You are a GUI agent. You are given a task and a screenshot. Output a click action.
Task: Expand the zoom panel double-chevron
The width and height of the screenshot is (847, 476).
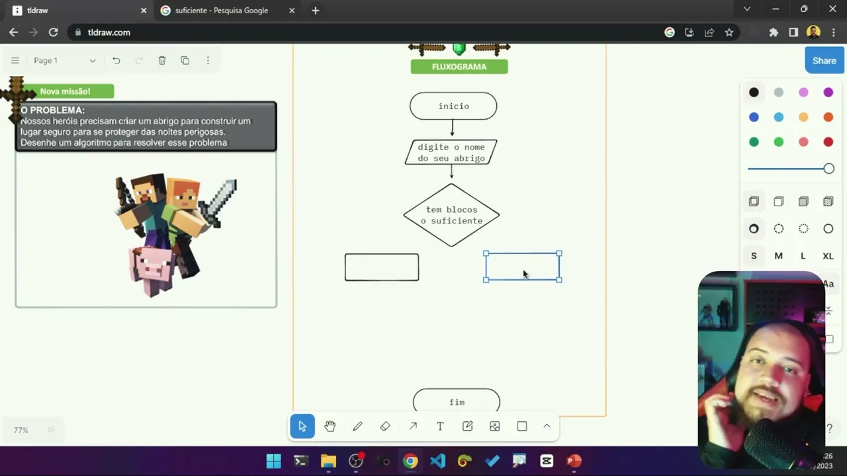[51, 430]
